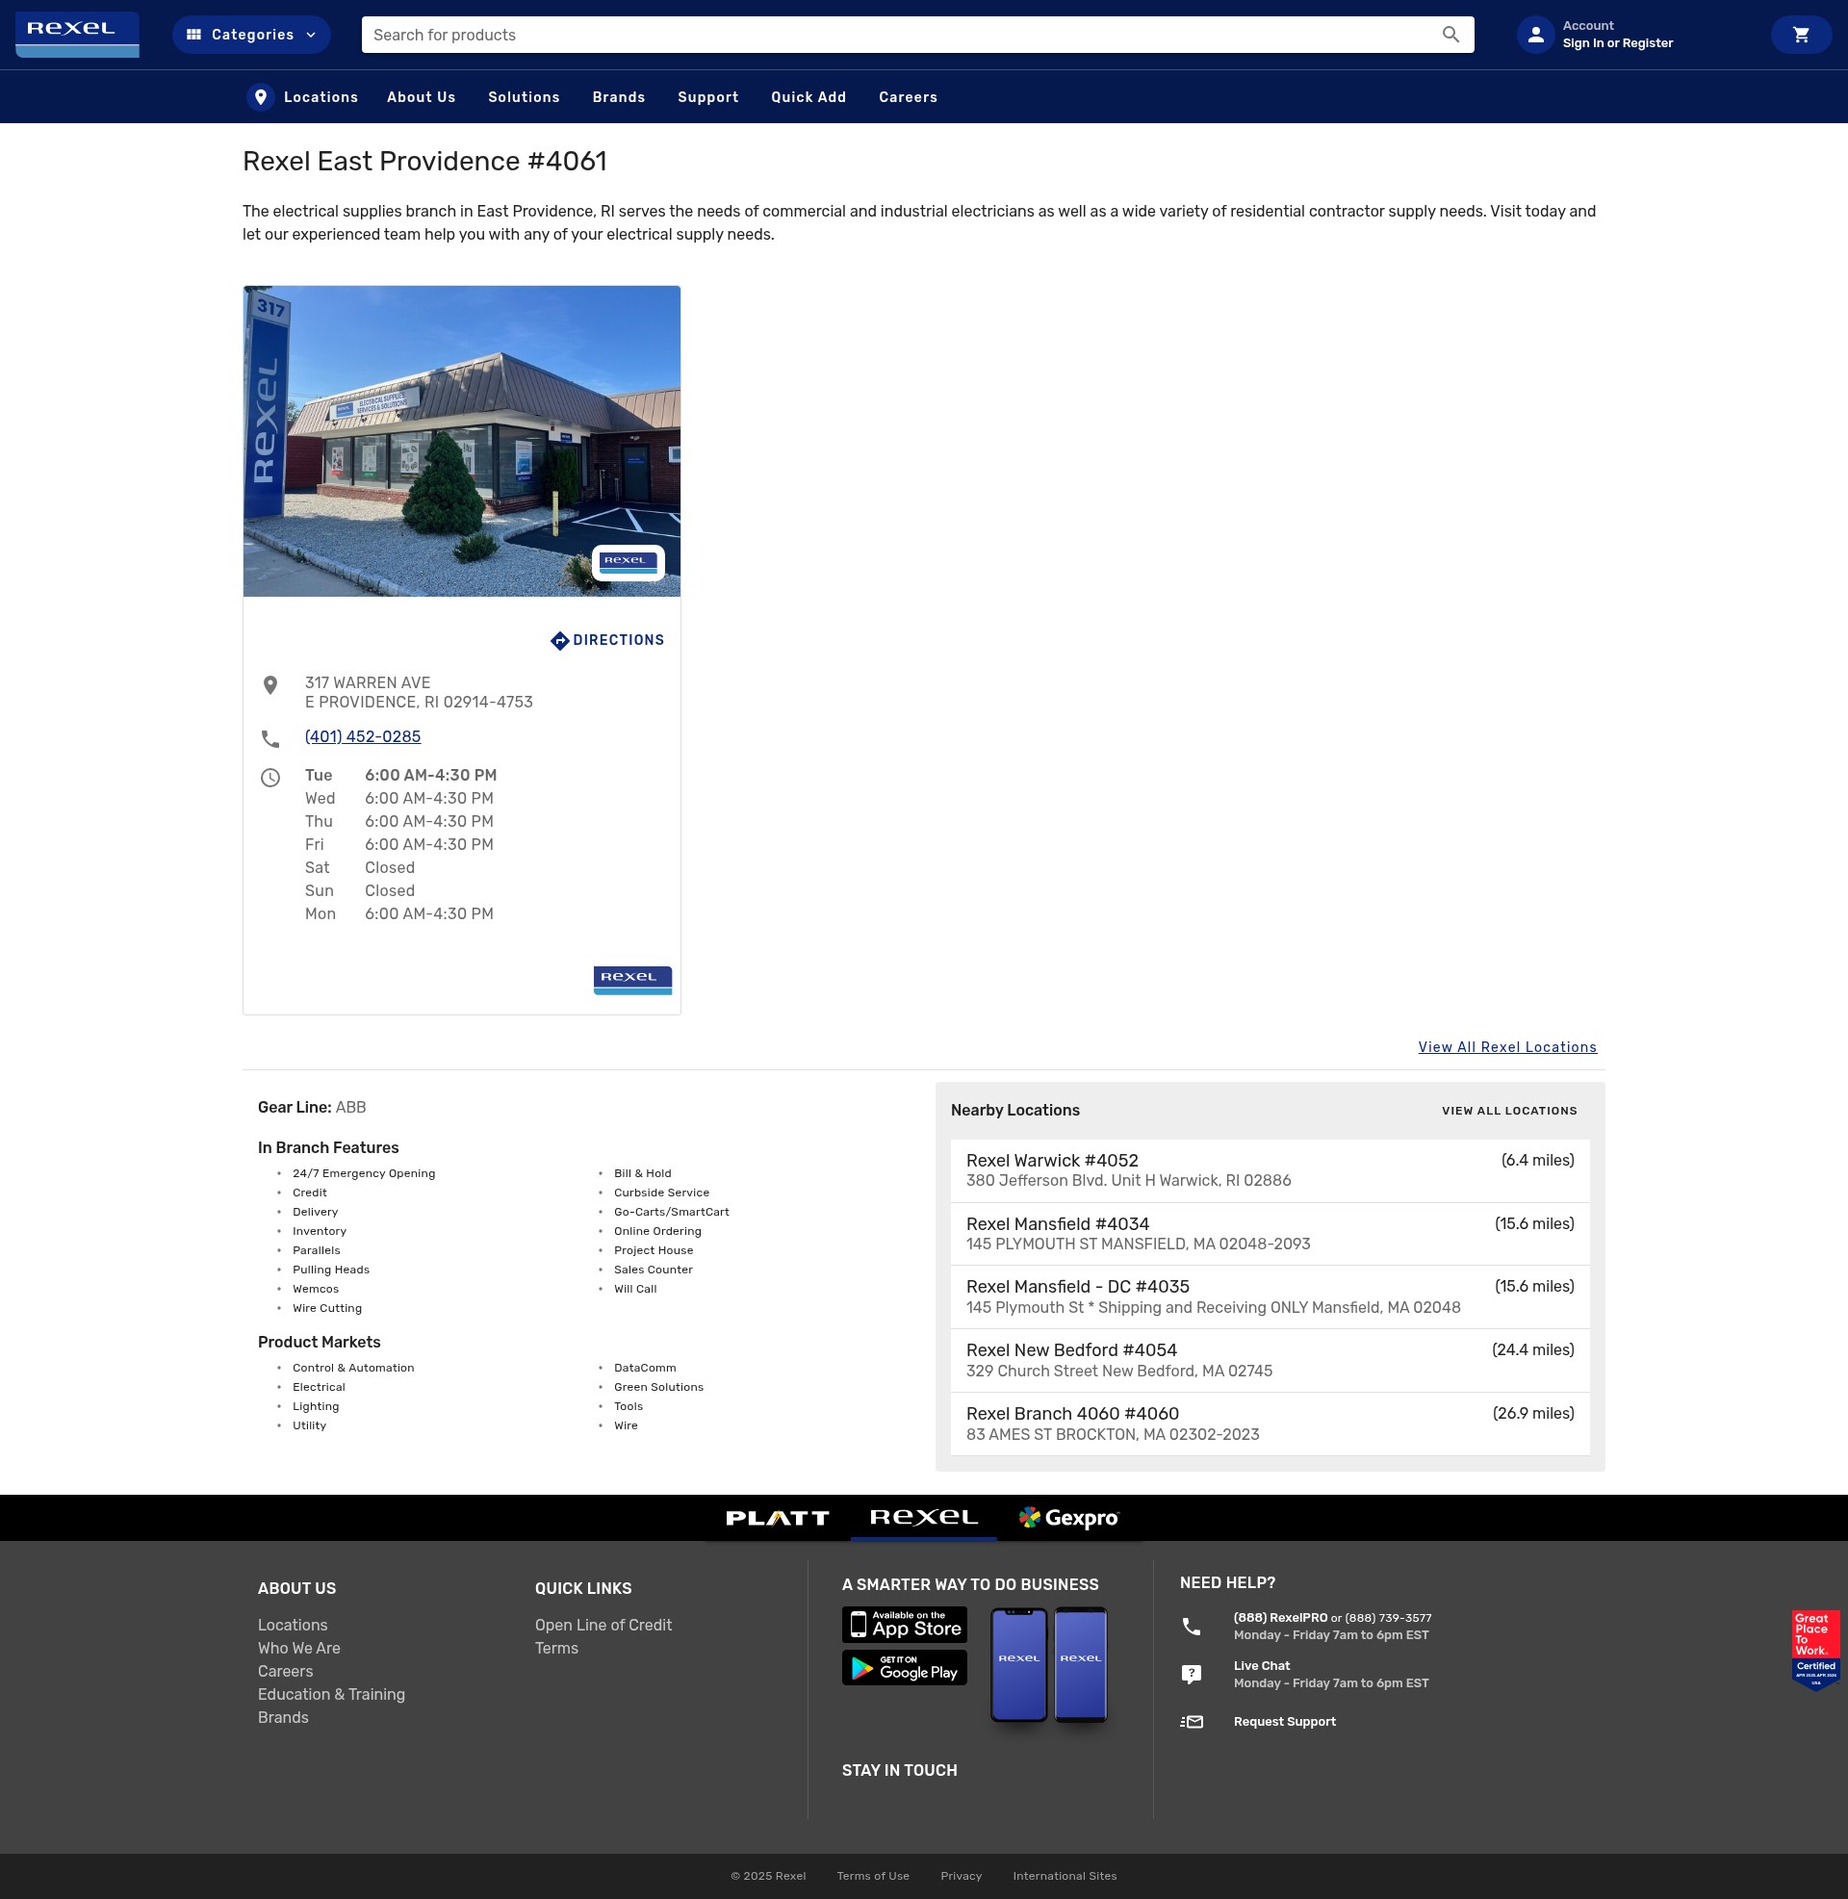Viewport: 1848px width, 1899px height.
Task: Open Who We Are link
Action: coord(299,1649)
